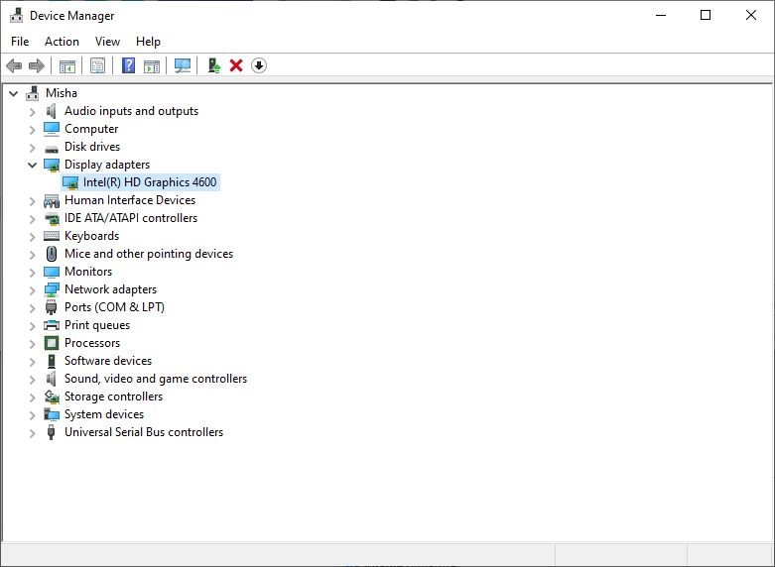The image size is (775, 567).
Task: Click the Processors chip icon
Action: tap(52, 343)
